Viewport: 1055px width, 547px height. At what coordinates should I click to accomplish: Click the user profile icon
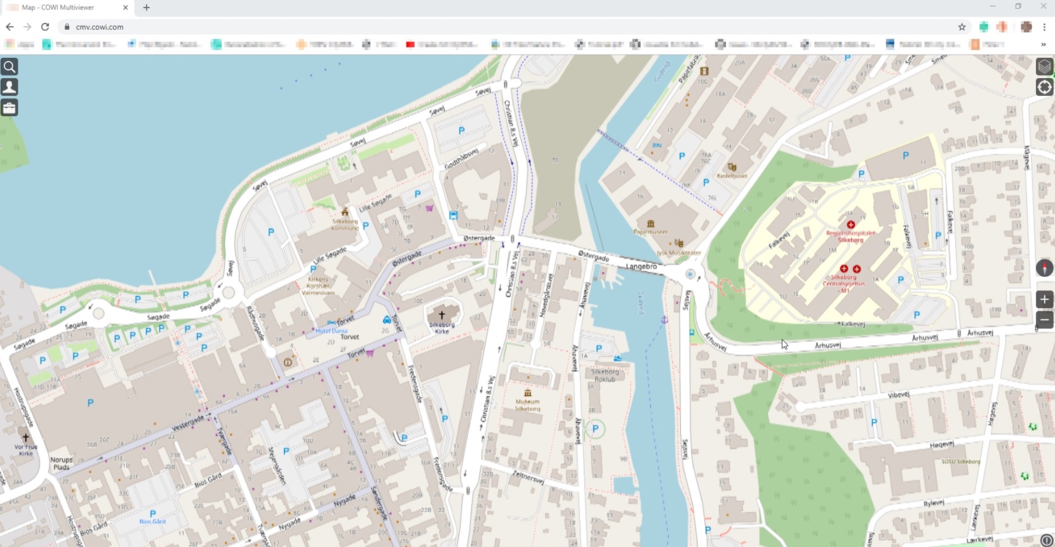pos(10,87)
